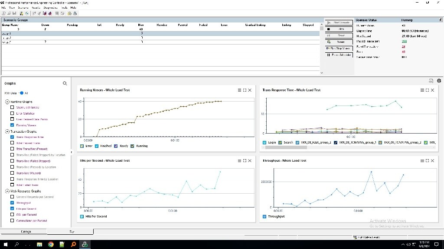Screen dimensions: 444x249
Task: Maximize the Hits per Second graph
Action: tap(245, 160)
